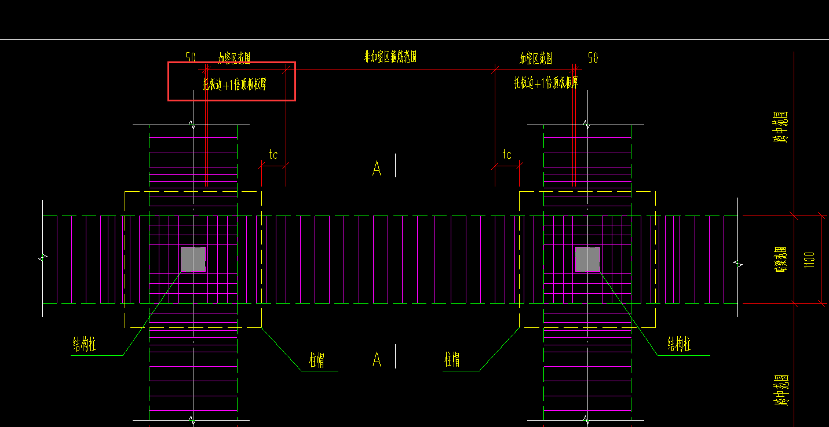
Task: Click the left '加密区范围' label
Action: pos(234,57)
